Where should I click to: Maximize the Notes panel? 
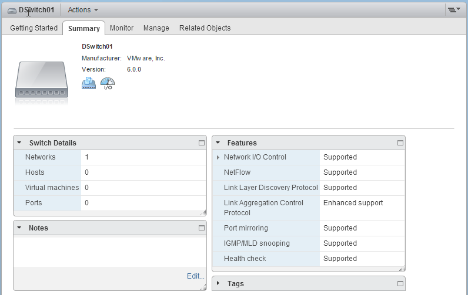coord(201,228)
